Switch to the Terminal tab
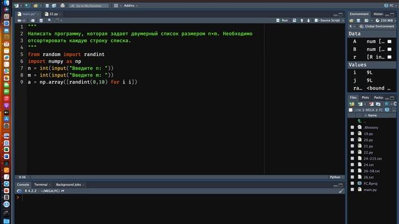Screen dimensions: 399x224 point(41,185)
